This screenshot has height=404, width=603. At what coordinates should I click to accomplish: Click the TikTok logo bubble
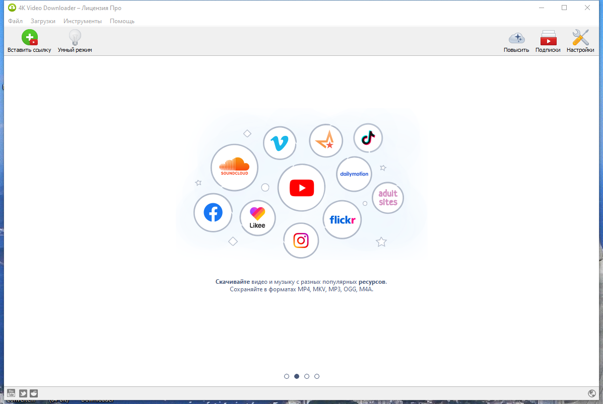point(368,138)
